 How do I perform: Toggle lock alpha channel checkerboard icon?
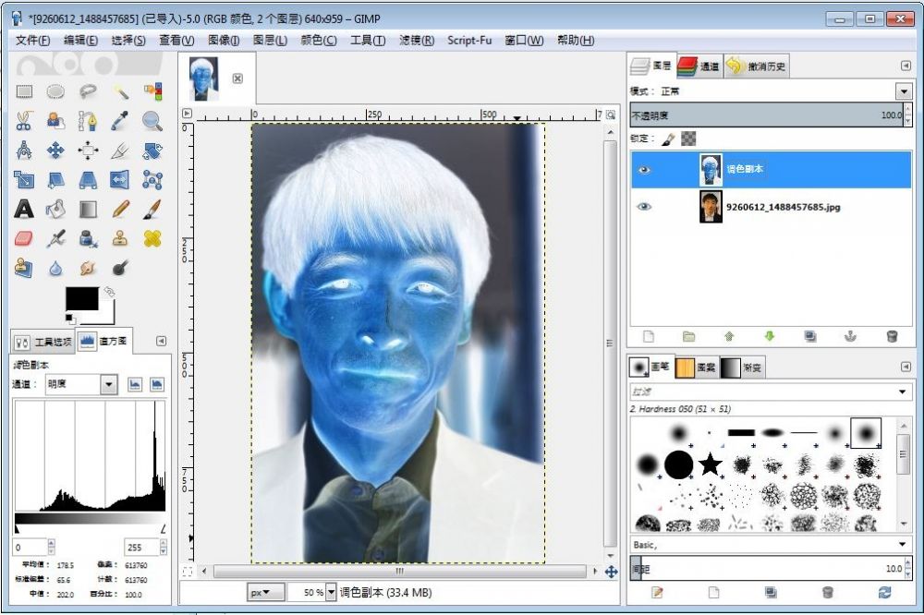688,139
